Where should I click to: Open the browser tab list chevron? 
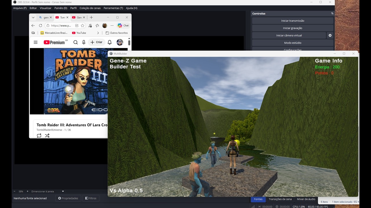(x=33, y=17)
